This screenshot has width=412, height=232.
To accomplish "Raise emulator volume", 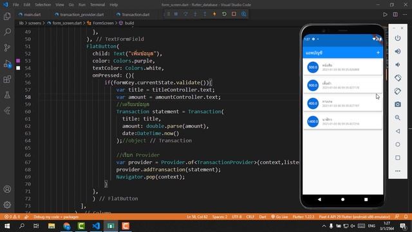I will click(x=398, y=52).
